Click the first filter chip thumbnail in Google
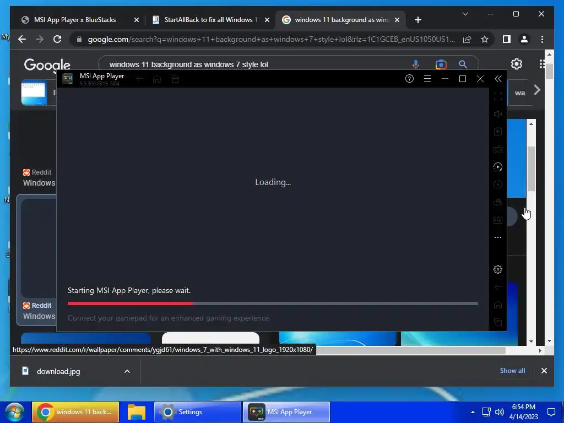Viewport: 564px width, 423px height. [34, 93]
